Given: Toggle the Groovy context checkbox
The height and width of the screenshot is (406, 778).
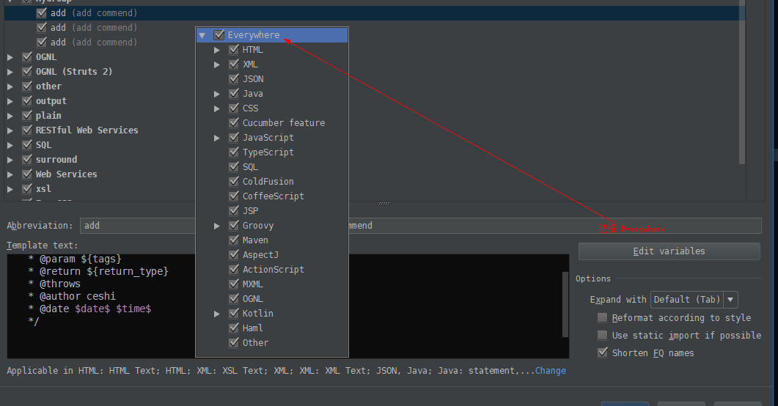Looking at the screenshot, I should [x=234, y=225].
